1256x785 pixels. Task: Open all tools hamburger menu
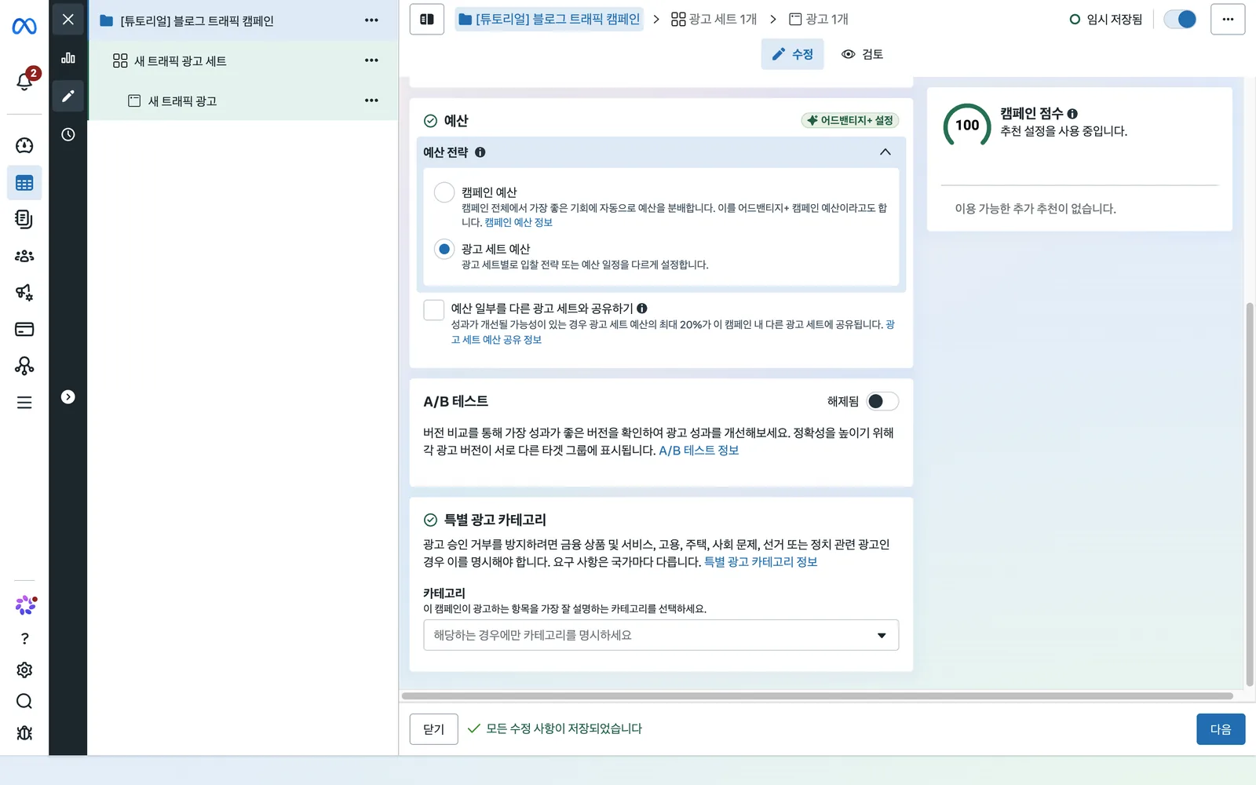coord(24,403)
